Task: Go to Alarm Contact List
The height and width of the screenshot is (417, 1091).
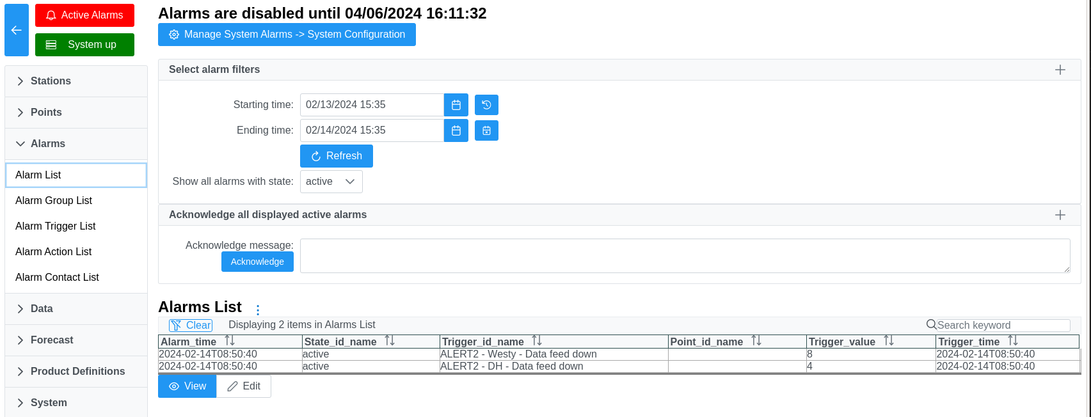Action: [x=57, y=278]
